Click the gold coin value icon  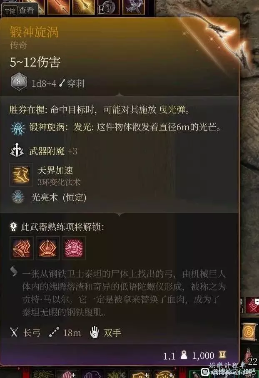click(x=222, y=354)
